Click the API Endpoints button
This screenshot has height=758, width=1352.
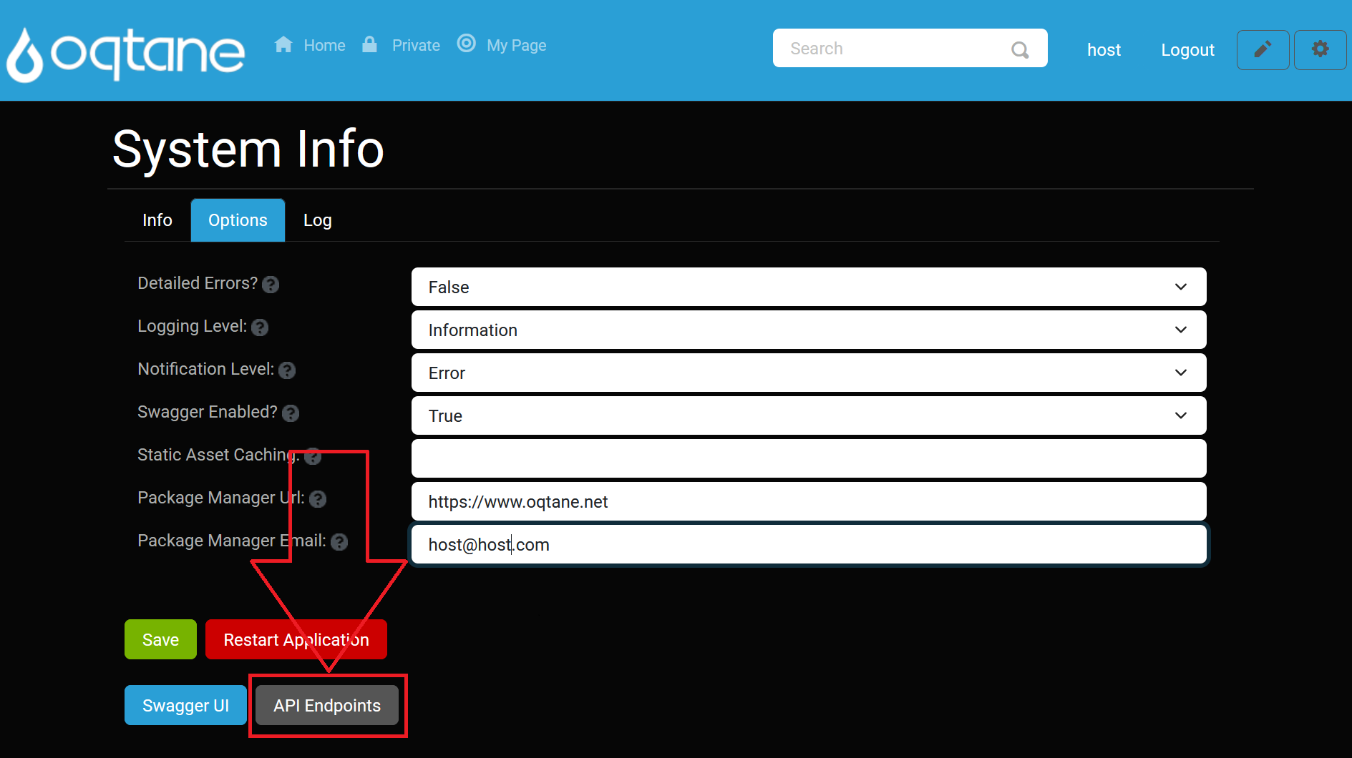click(327, 705)
